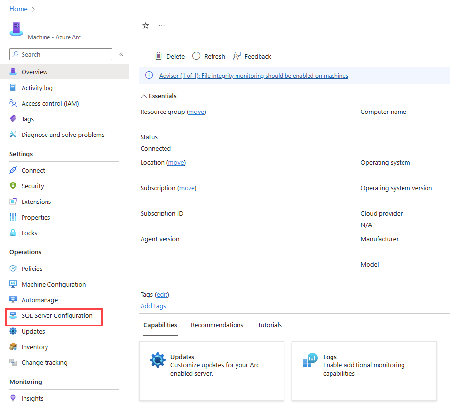The height and width of the screenshot is (404, 450).
Task: Click the Add tags link
Action: (153, 306)
